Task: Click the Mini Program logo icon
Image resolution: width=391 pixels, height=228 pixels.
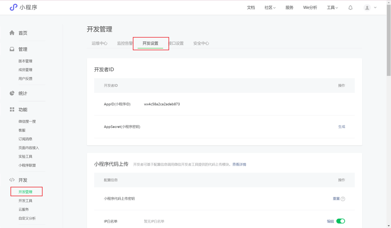Action: pyautogui.click(x=13, y=7)
